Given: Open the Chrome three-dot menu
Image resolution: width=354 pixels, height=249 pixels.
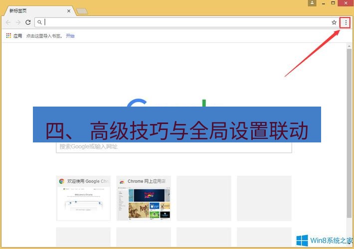Looking at the screenshot, I should coord(346,22).
